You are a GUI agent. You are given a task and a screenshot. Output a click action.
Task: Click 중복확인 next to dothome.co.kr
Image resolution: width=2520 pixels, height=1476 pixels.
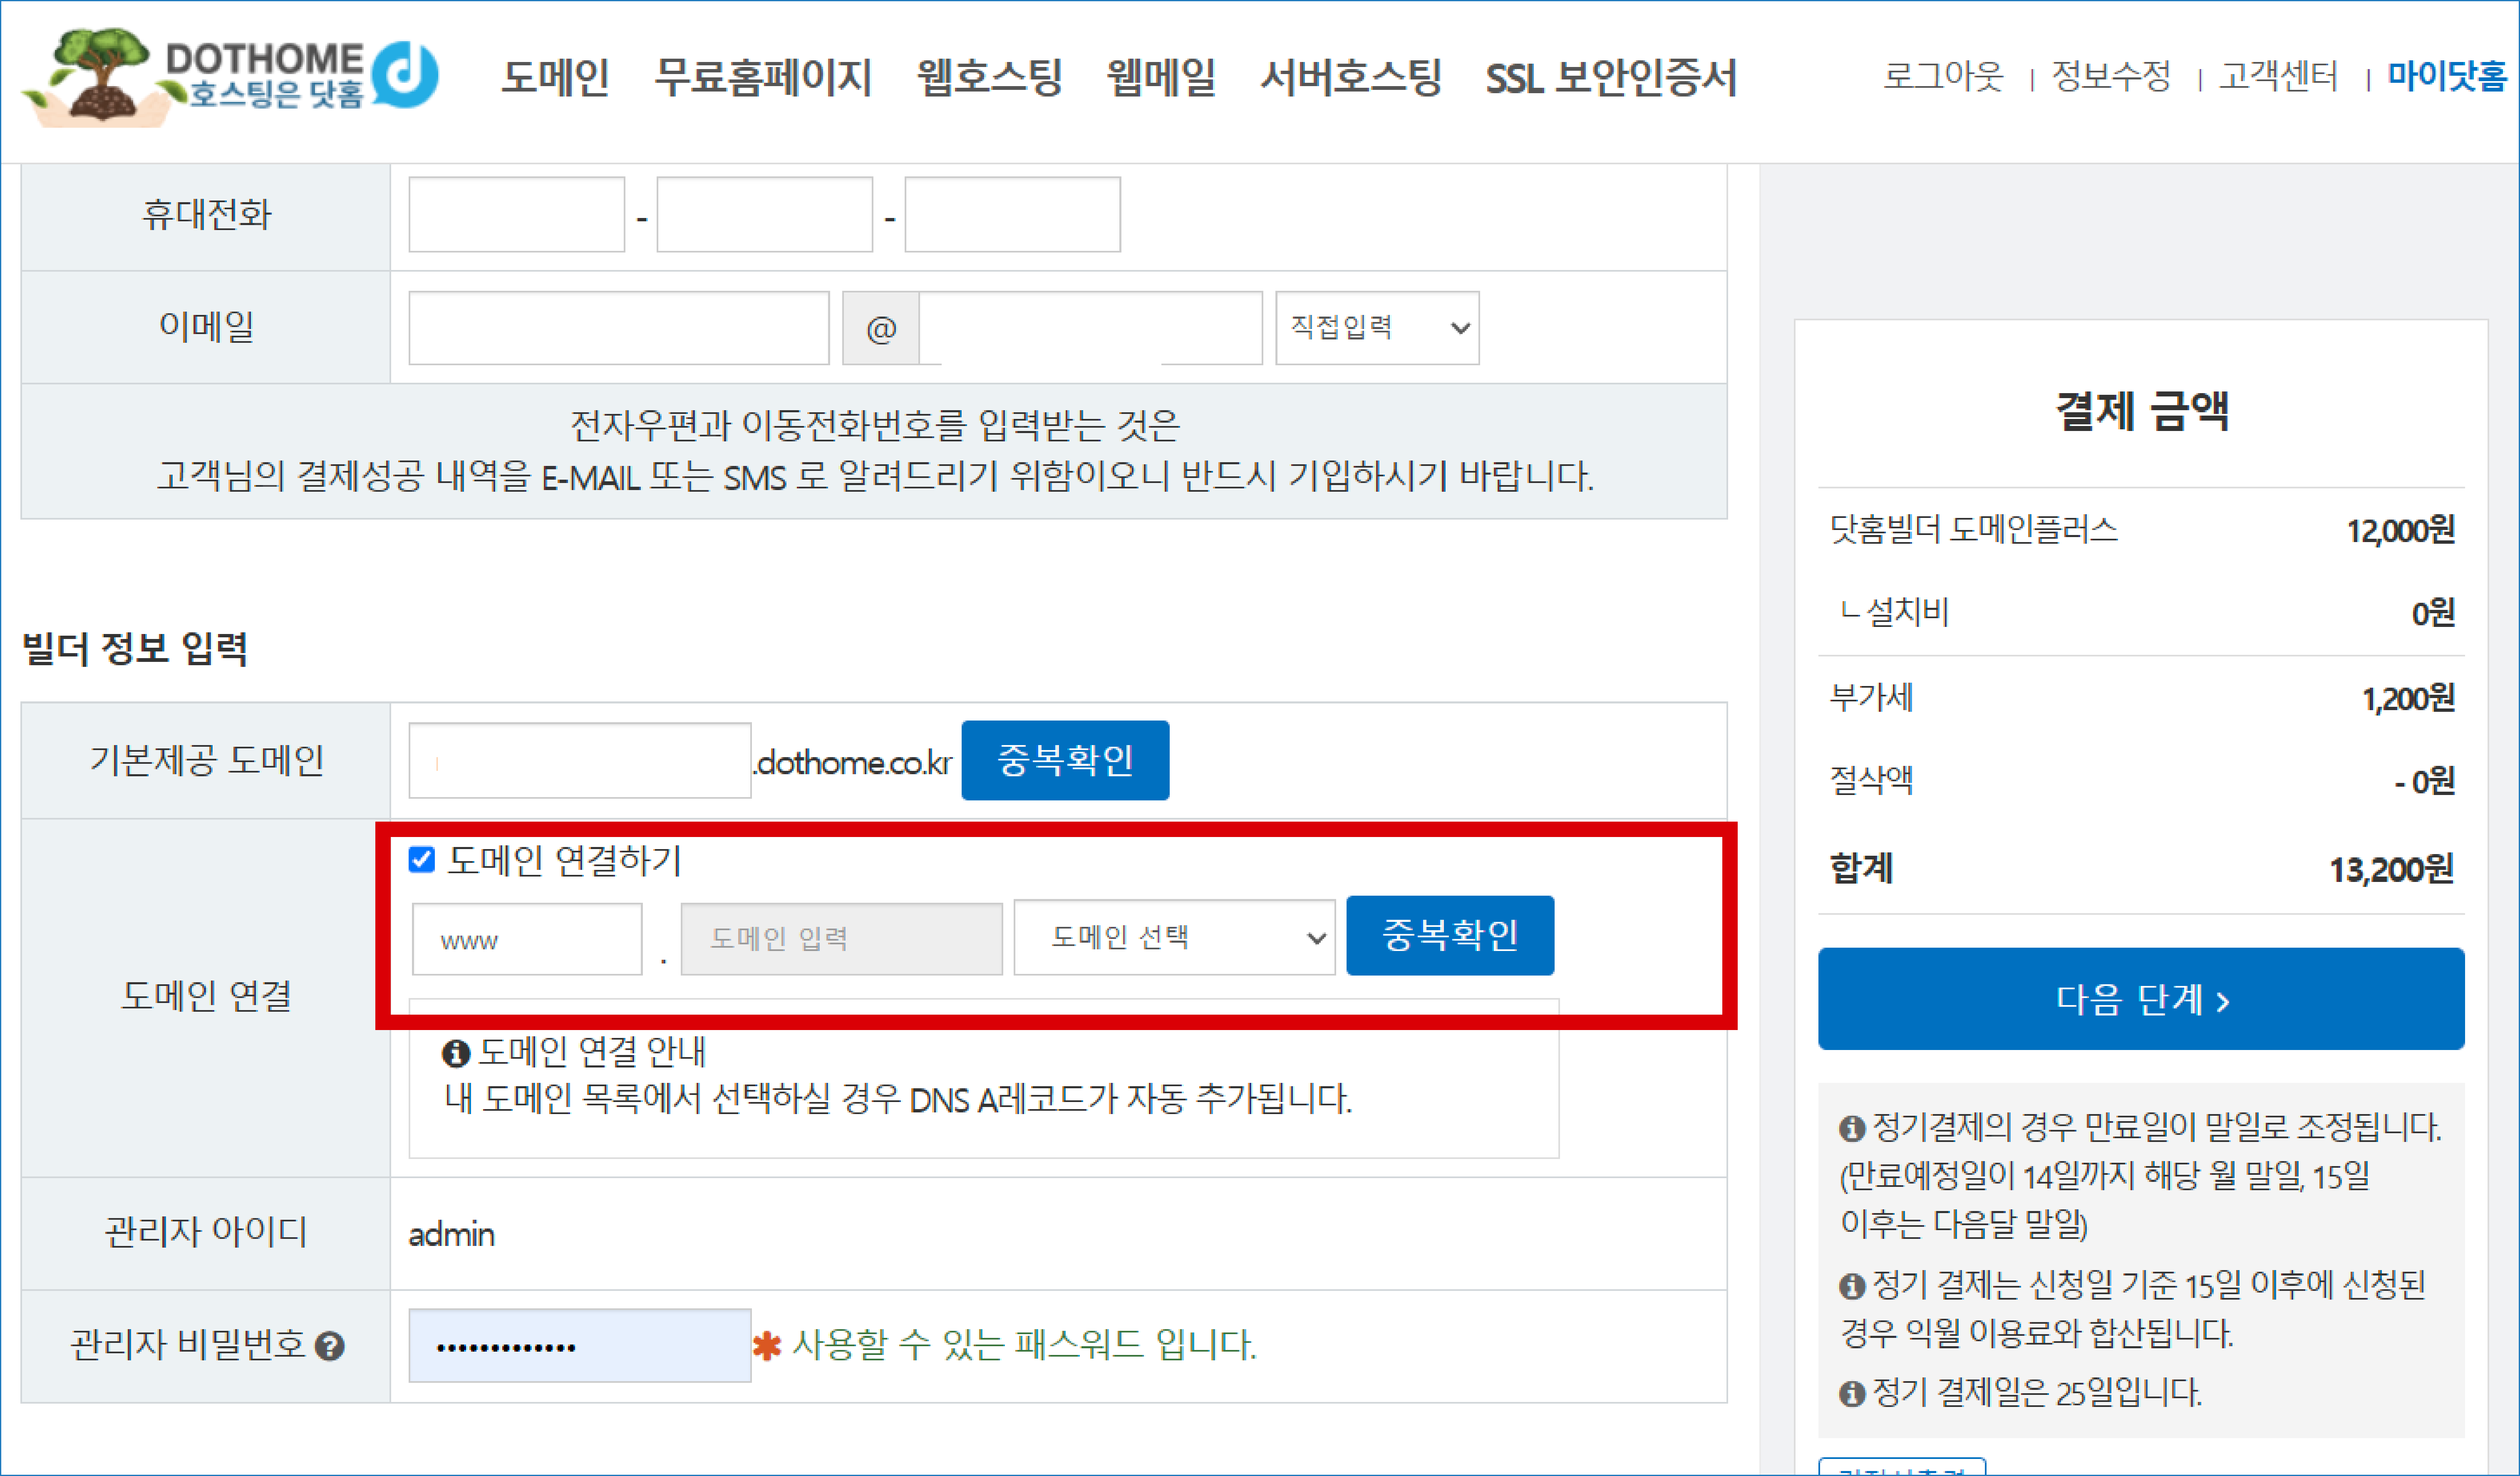1065,761
